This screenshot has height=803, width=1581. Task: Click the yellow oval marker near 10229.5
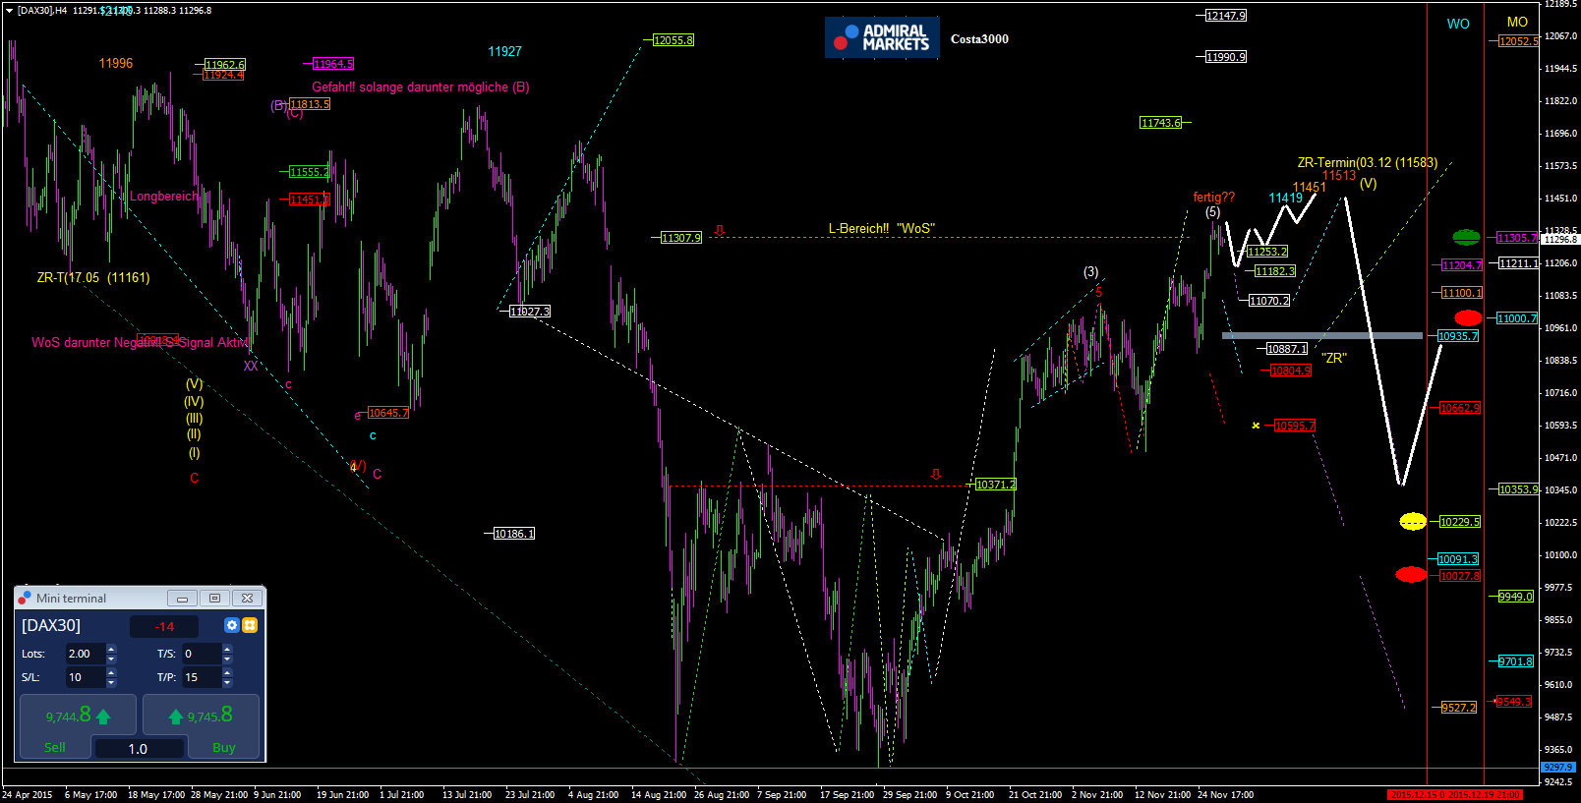click(1413, 521)
